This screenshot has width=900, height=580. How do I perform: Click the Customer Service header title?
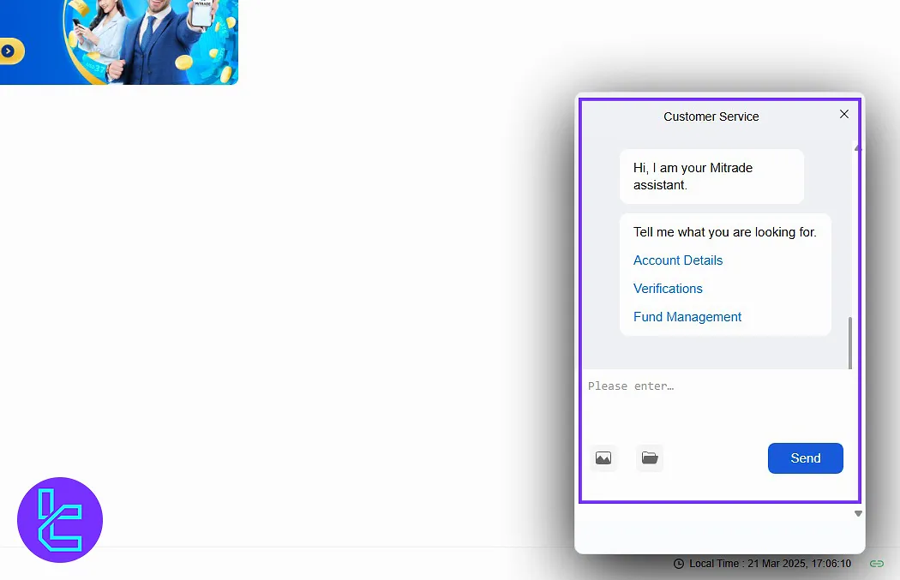coord(711,117)
